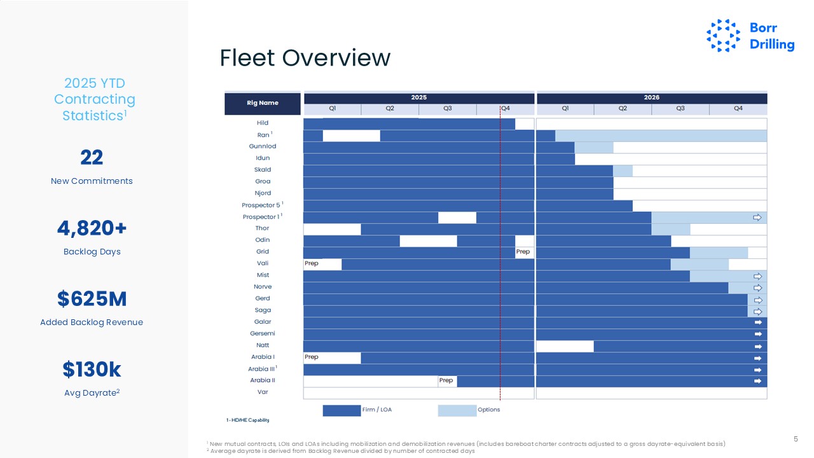Click the white arrow in the Natt row
This screenshot has width=814, height=458.
[757, 346]
